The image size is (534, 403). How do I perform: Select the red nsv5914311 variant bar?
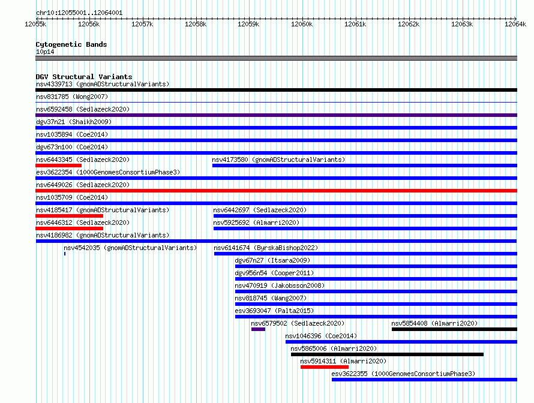(325, 367)
